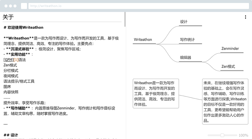
Task: Click the 100% zoom level label
Action: coord(243,135)
